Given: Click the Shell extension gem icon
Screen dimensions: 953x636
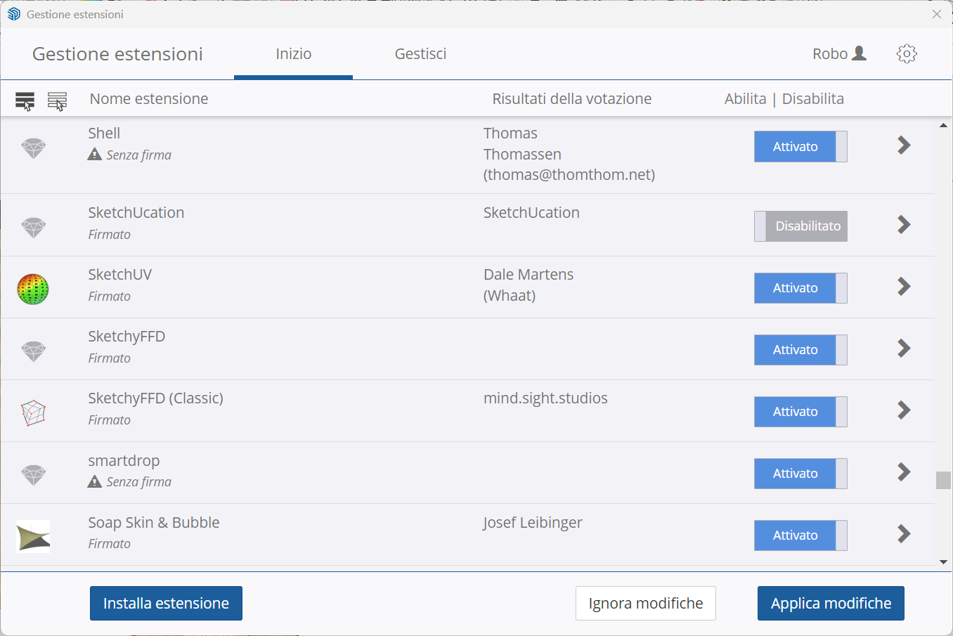Looking at the screenshot, I should click(33, 148).
